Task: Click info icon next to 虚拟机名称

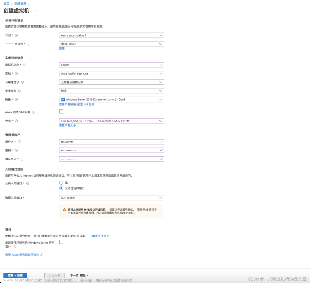Action: (25, 65)
